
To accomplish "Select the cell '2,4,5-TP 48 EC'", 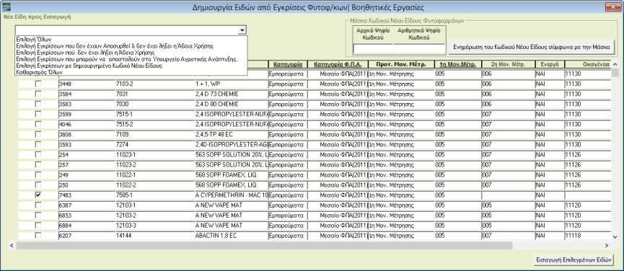I will tap(232, 134).
